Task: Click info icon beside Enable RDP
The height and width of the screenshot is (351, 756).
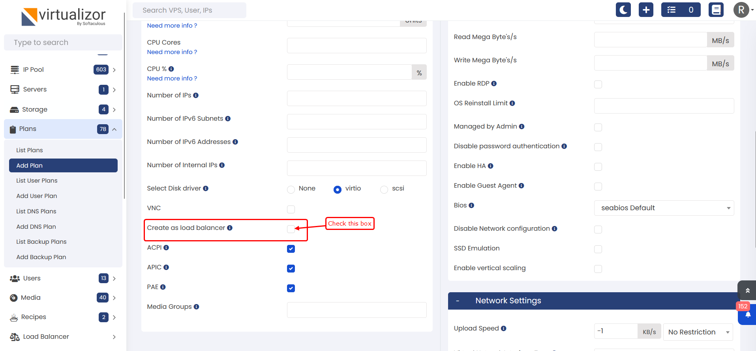Action: (494, 84)
